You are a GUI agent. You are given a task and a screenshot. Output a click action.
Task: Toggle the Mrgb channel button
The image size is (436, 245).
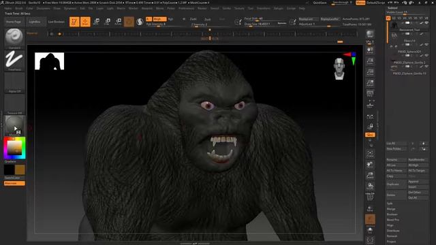click(x=159, y=19)
